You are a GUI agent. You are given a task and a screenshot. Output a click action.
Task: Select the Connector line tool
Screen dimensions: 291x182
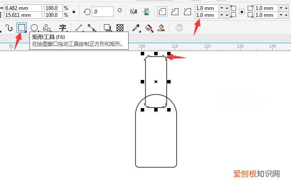pos(91,28)
